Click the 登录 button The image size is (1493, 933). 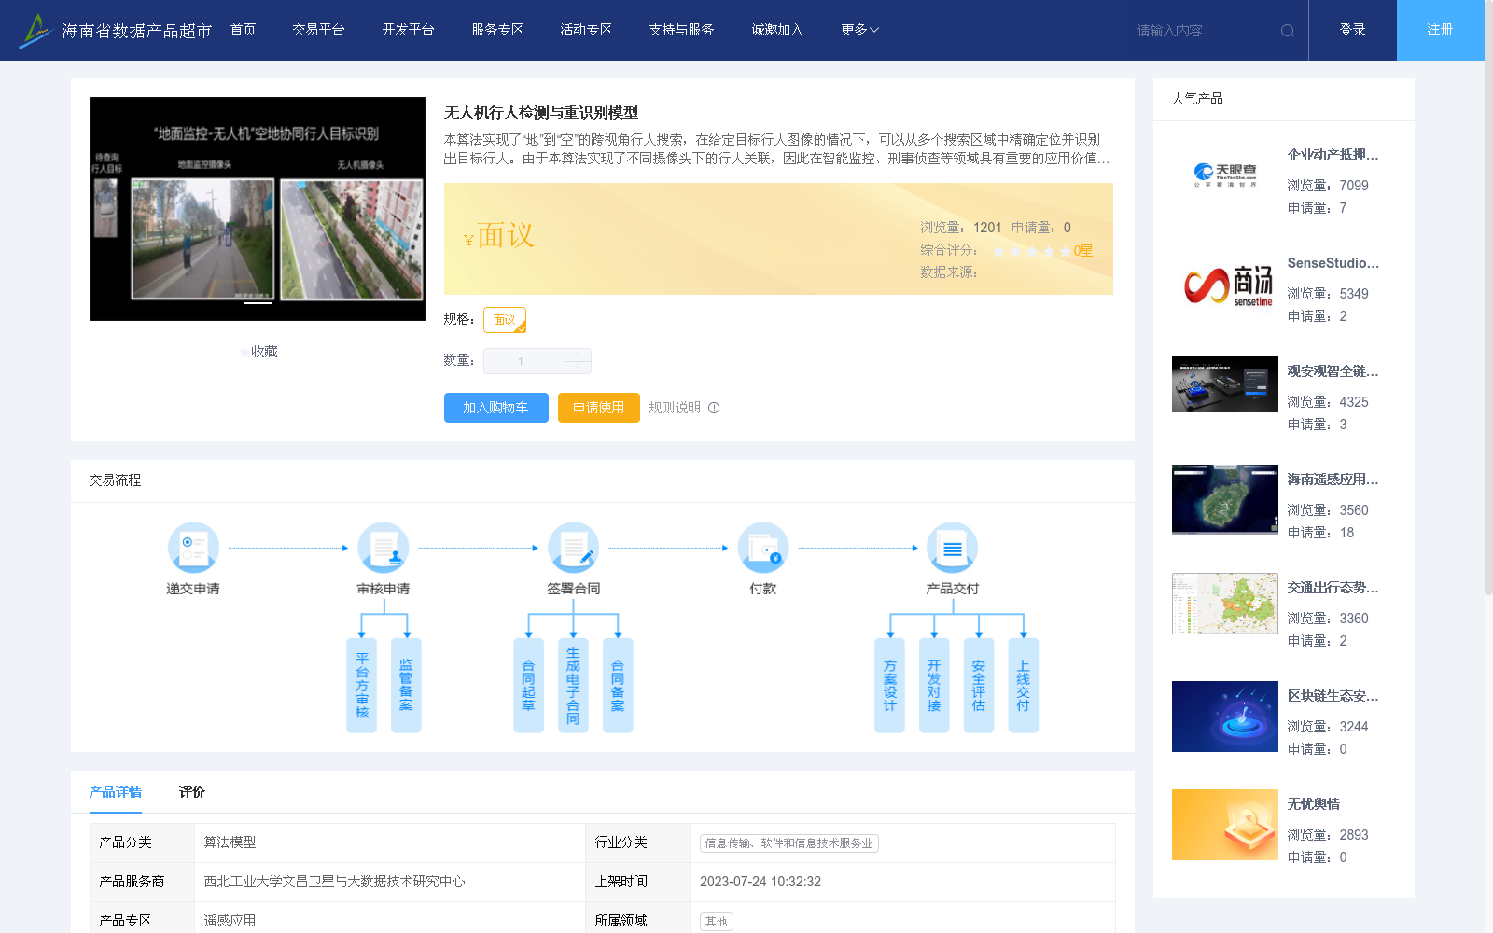point(1353,30)
